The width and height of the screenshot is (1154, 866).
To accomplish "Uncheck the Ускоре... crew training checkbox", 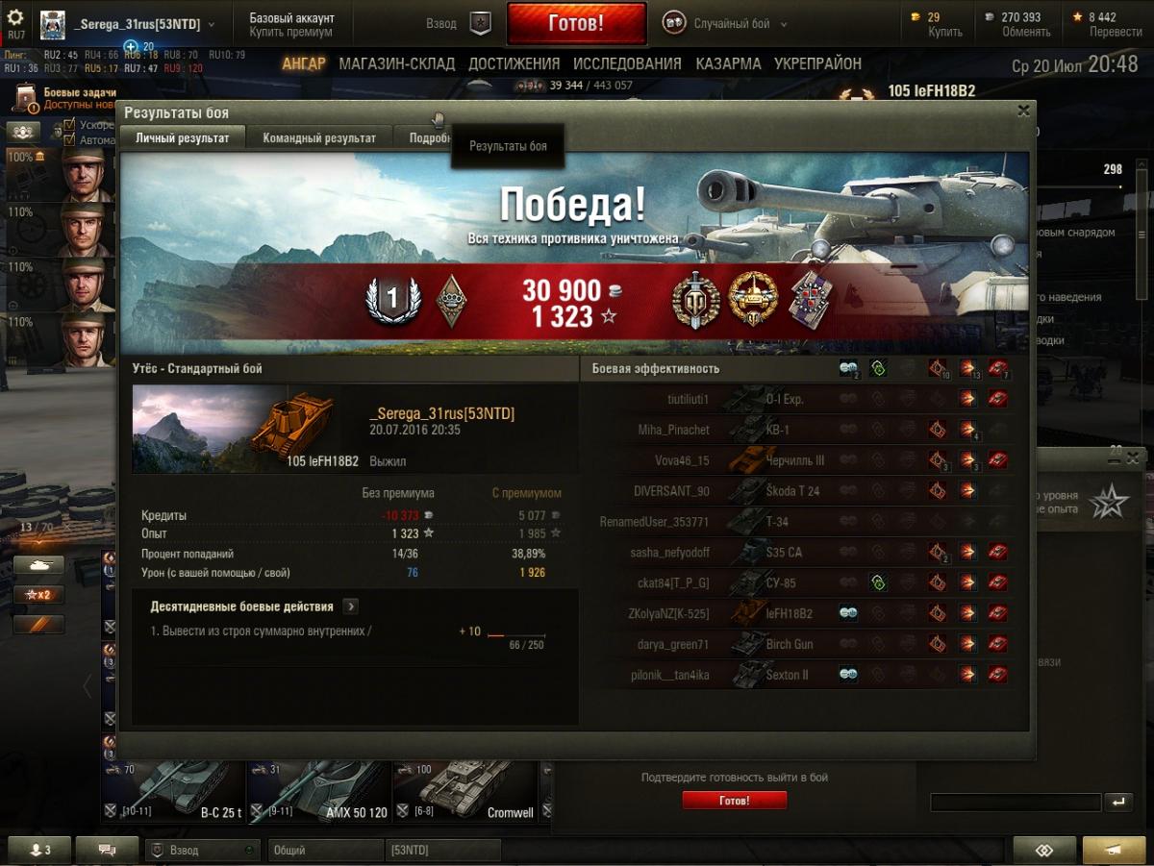I will click(69, 125).
